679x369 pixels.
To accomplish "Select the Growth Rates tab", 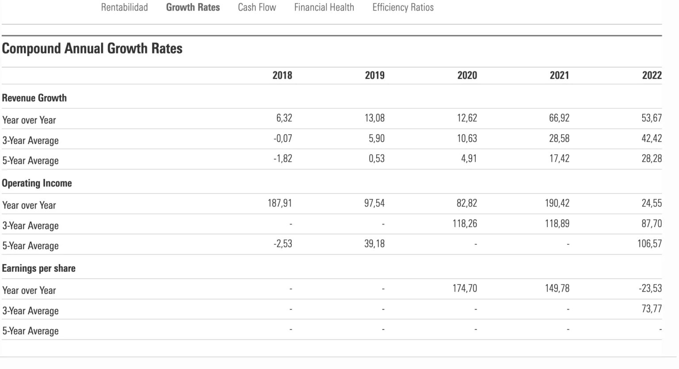I will pos(193,8).
